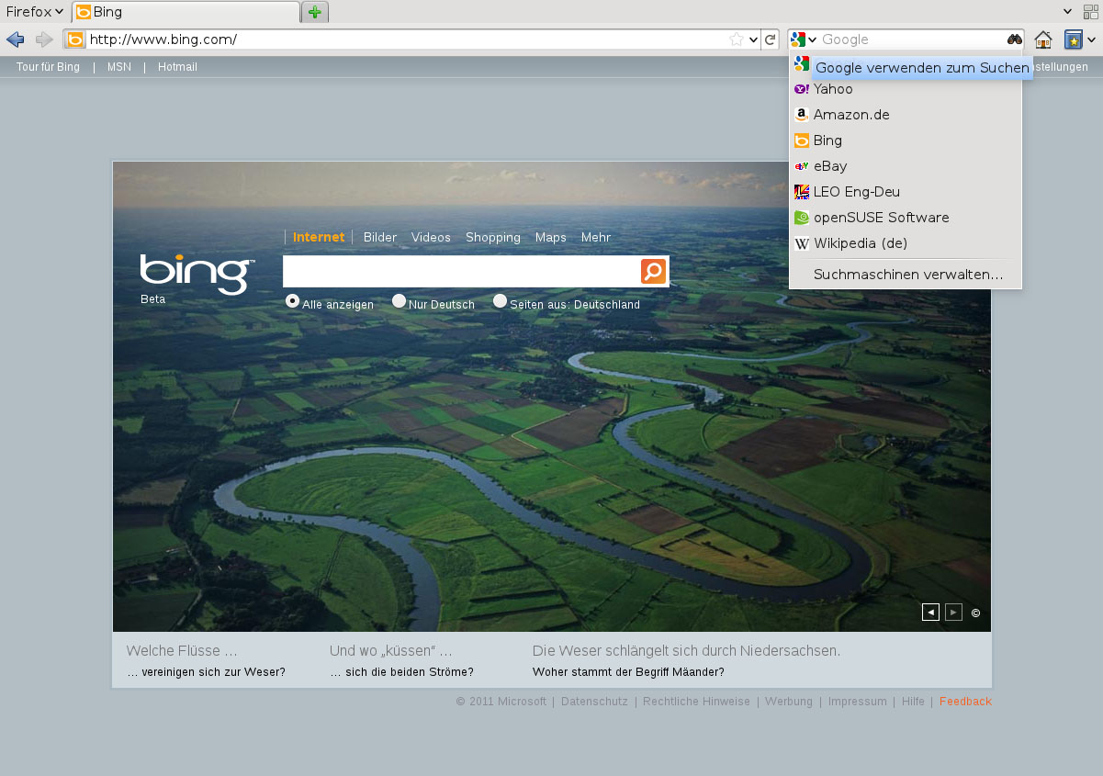Open the address bar history dropdown
This screenshot has width=1103, height=776.
tap(753, 39)
